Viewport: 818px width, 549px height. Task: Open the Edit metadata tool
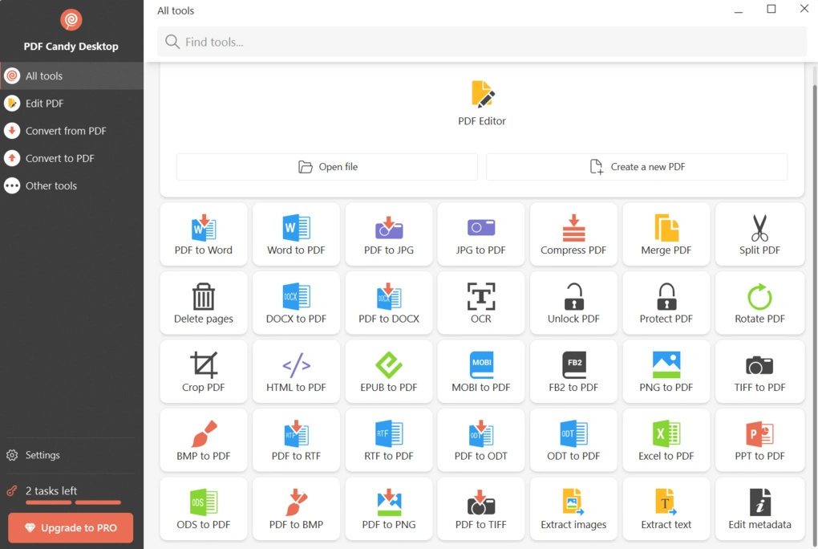(x=759, y=508)
